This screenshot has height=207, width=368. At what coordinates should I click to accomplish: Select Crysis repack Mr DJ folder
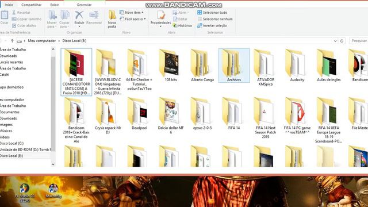pyautogui.click(x=108, y=116)
